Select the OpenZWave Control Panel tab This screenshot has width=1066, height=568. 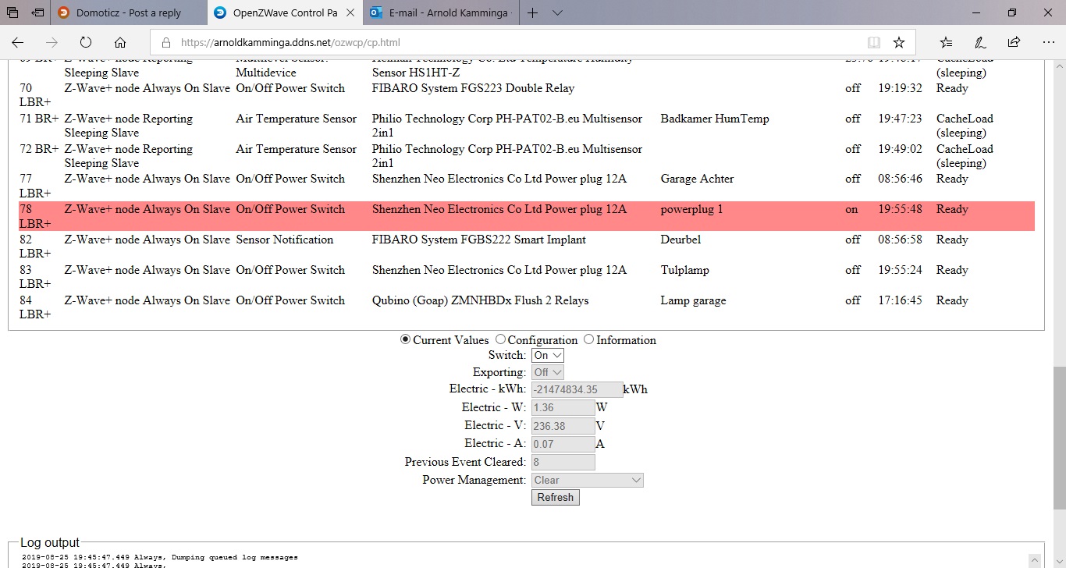[286, 12]
